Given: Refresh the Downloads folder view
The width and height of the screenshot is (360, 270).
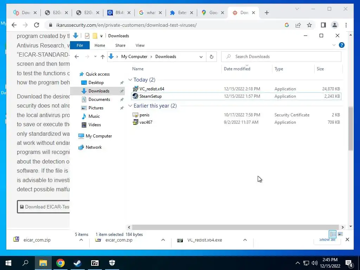Looking at the screenshot, I should [x=211, y=57].
